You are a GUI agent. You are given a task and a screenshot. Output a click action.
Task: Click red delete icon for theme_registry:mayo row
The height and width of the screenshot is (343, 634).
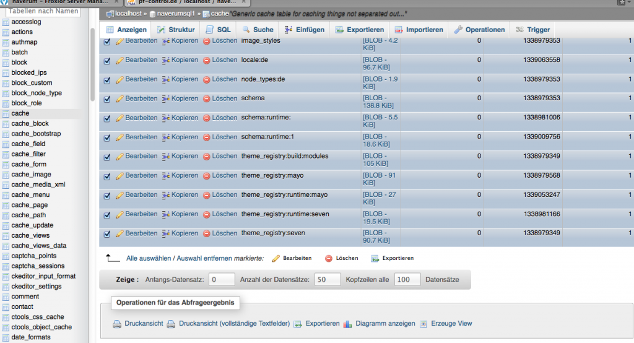pos(207,176)
